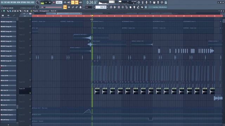Select first Kick 10 clip on Track 19
Image resolution: width=225 pixels, height=126 pixels.
click(97, 91)
